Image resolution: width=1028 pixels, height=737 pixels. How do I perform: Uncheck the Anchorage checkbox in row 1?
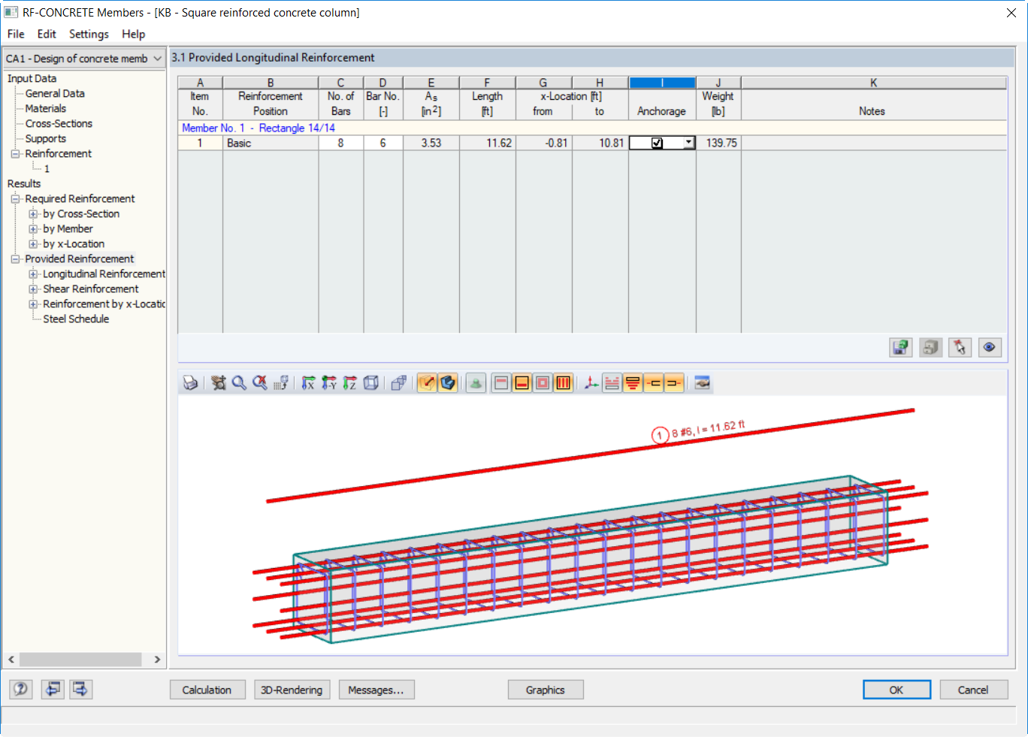click(x=657, y=143)
